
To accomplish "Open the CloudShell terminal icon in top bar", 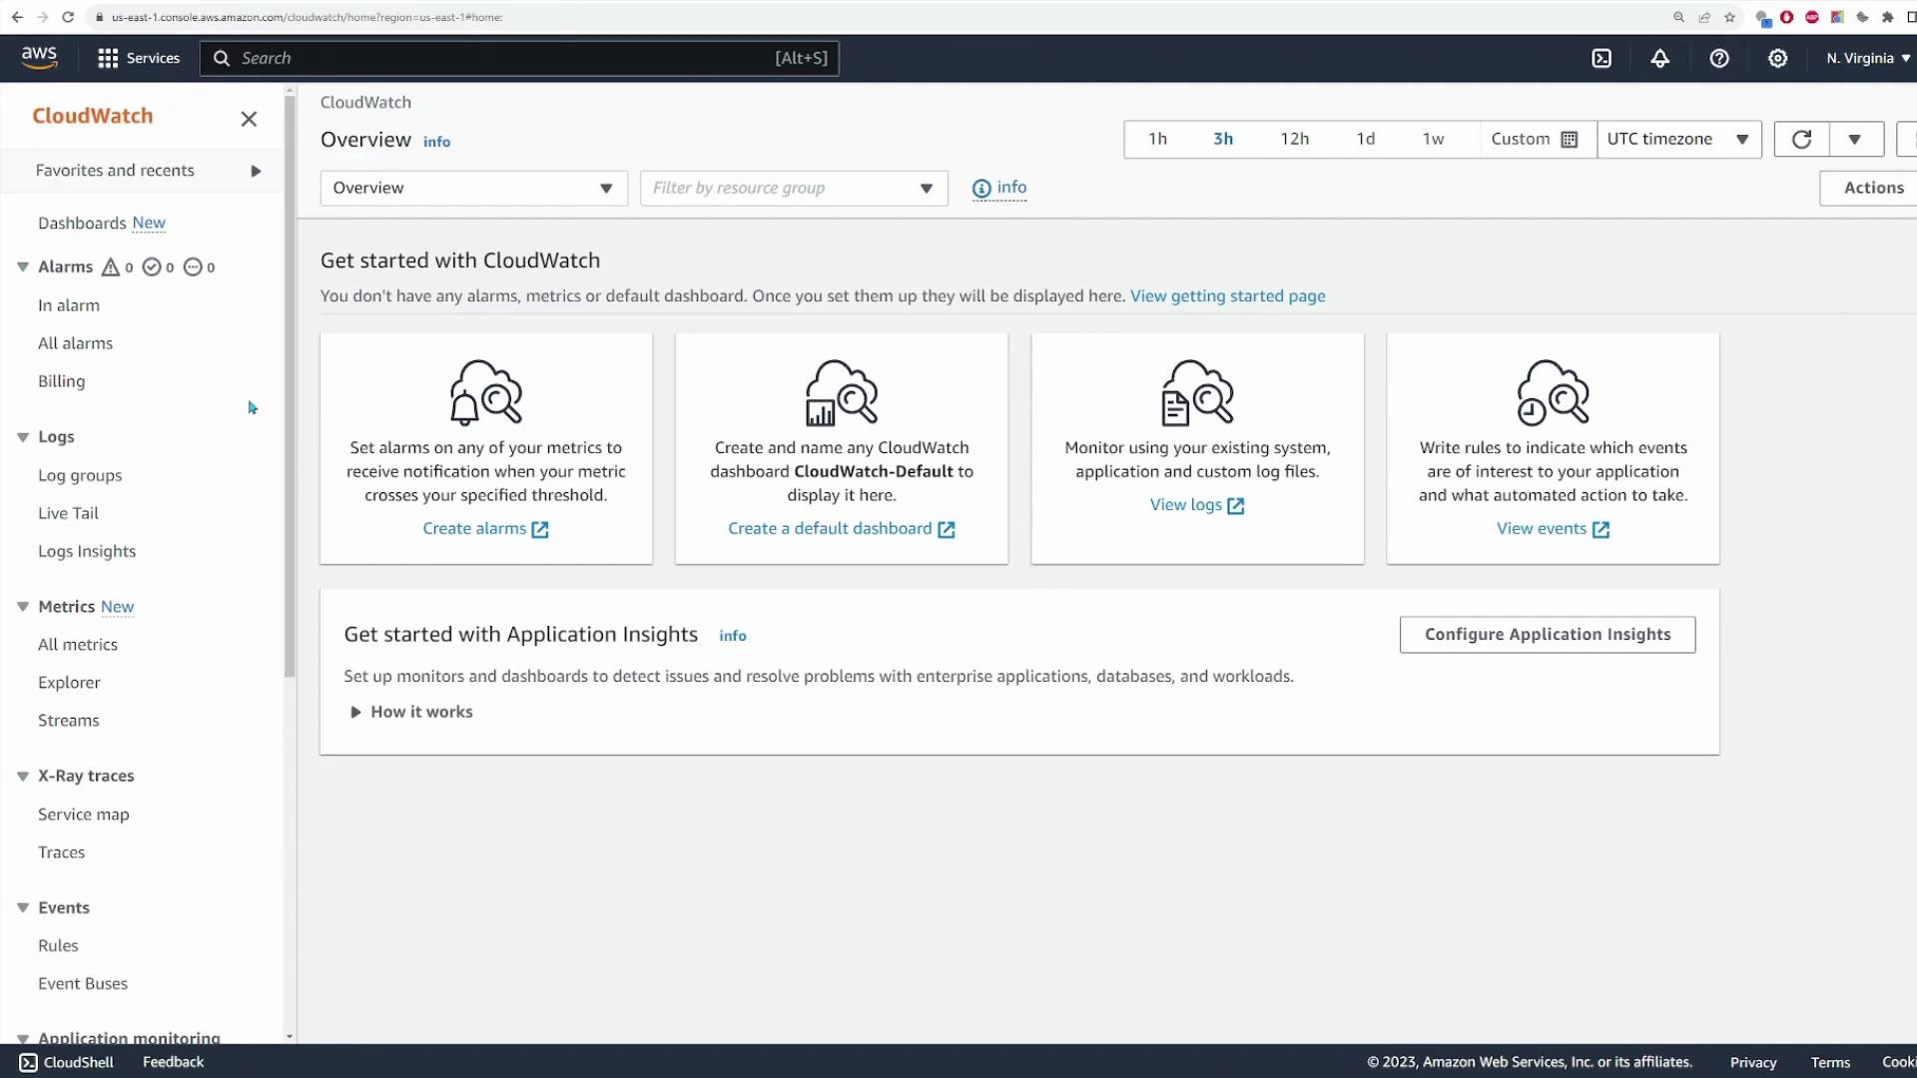I will click(x=1601, y=58).
